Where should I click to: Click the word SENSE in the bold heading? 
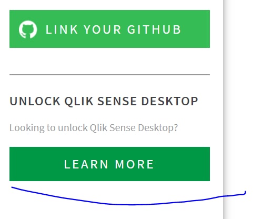click(x=117, y=101)
